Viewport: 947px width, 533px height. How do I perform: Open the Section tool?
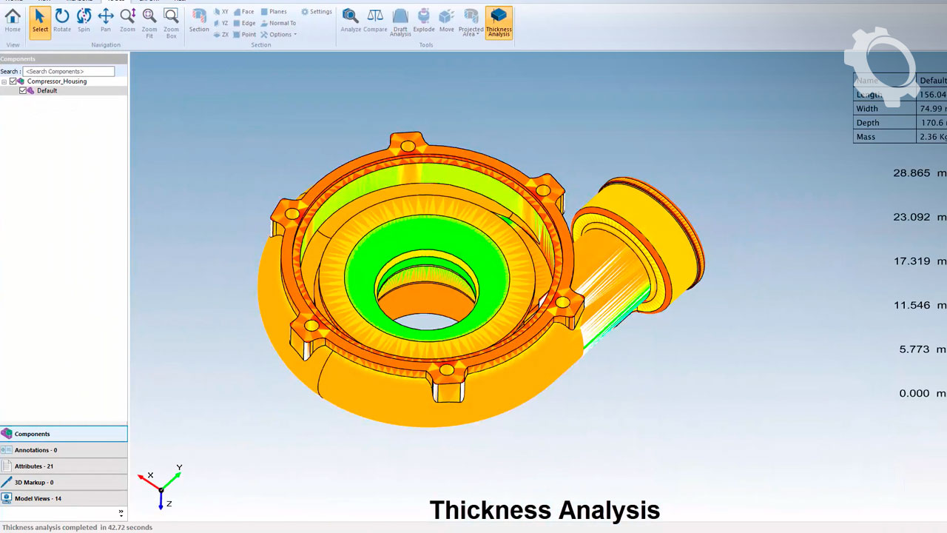coord(199,20)
